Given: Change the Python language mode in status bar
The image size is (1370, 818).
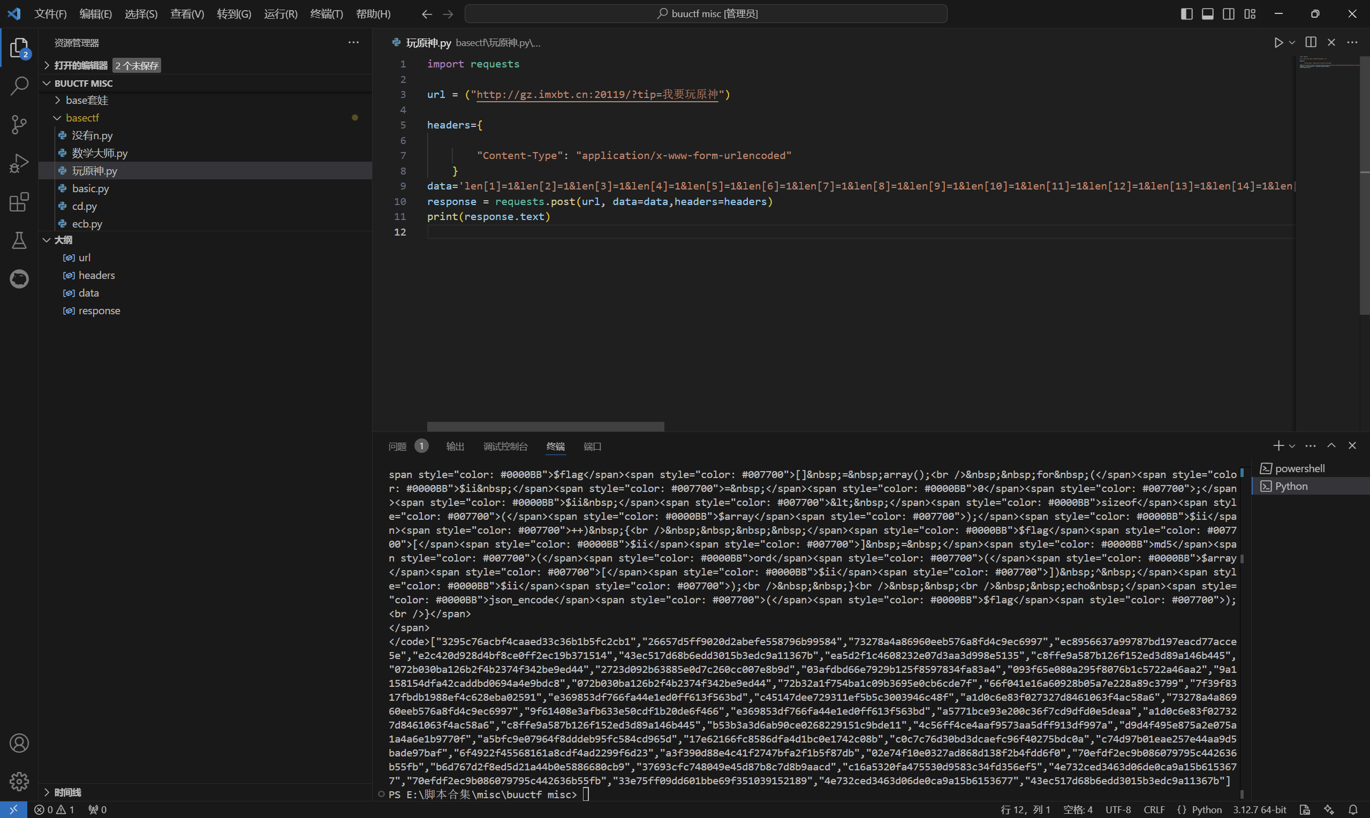Looking at the screenshot, I should coord(1206,810).
